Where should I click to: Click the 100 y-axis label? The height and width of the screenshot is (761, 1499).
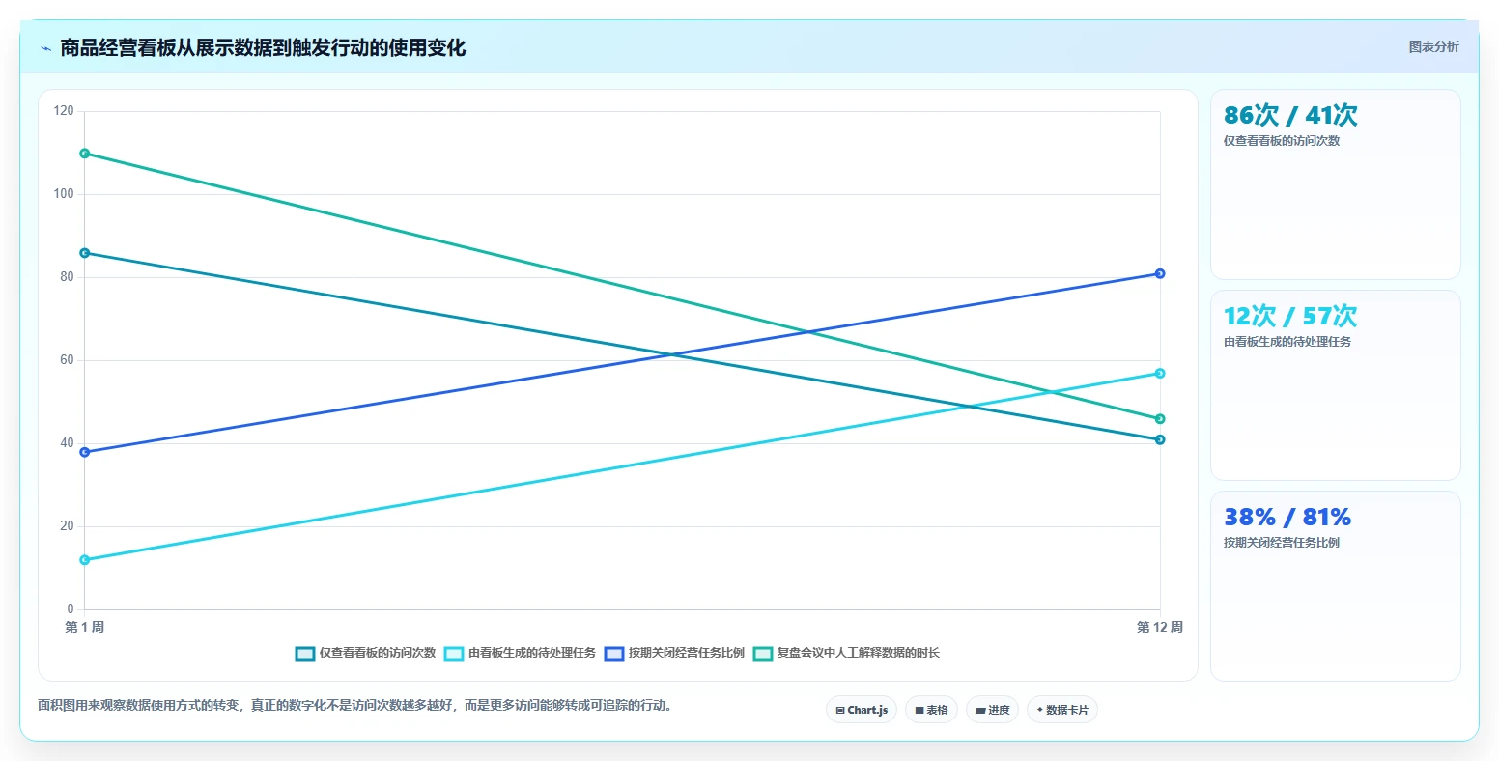click(64, 194)
